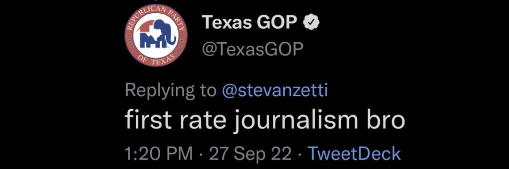Viewport: 509px width, 169px height.
Task: Click the 'OF TEXAS' lettering on the logo
Action: tap(156, 61)
